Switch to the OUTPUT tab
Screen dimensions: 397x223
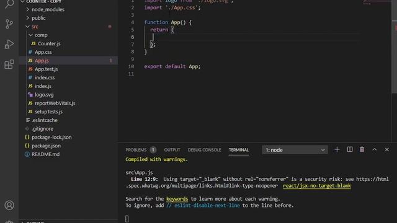172,150
